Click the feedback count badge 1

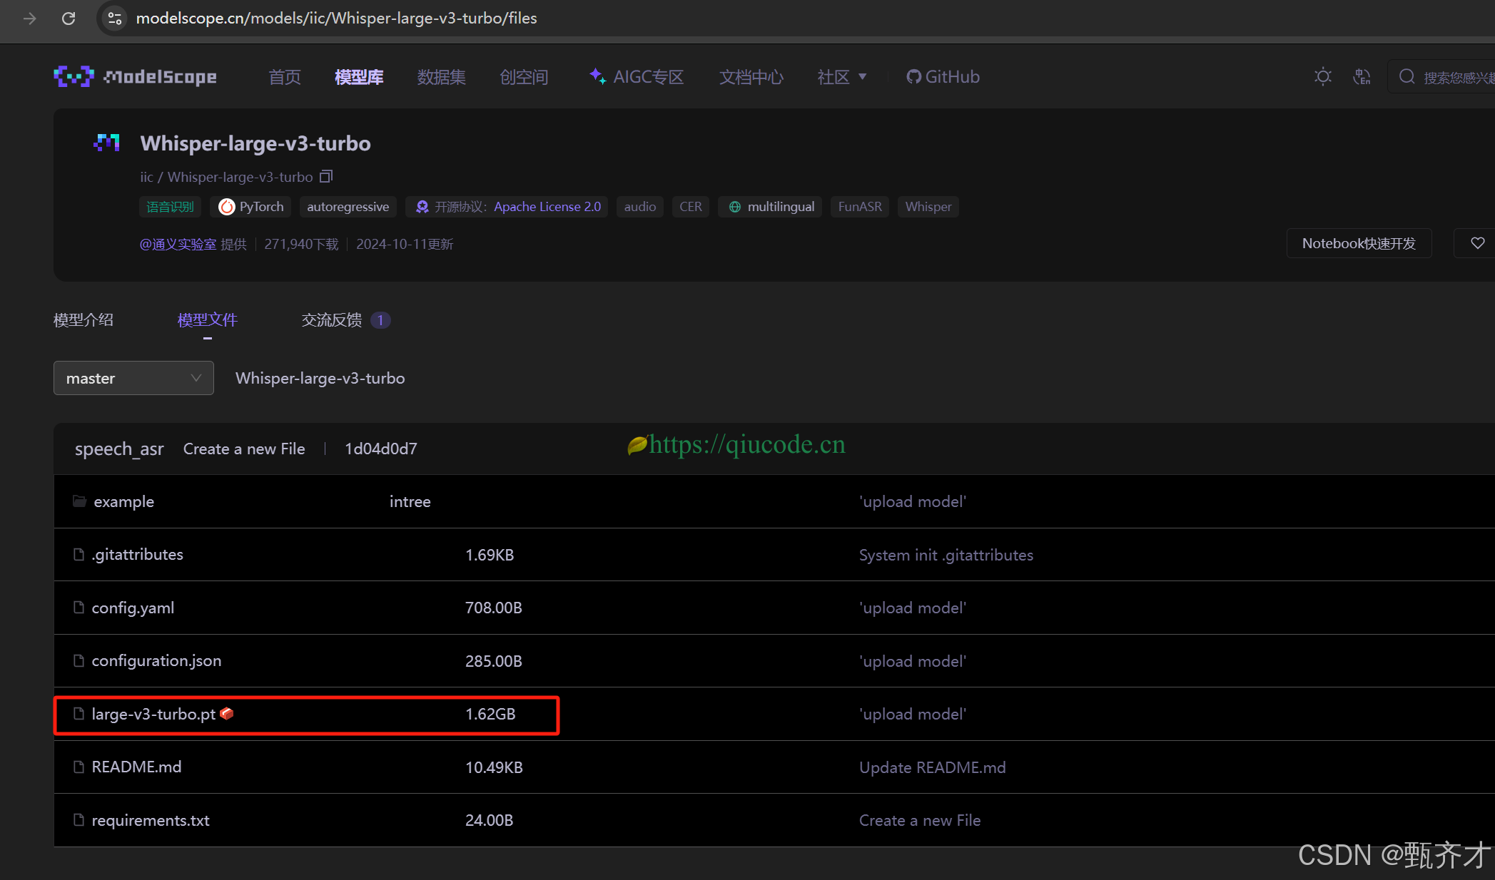click(x=380, y=320)
